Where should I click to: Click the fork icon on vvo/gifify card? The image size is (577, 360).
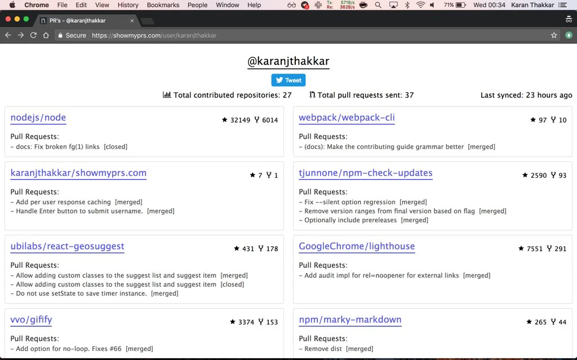[261, 322]
